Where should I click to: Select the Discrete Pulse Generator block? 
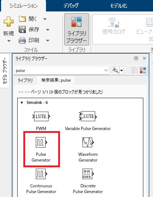pyautogui.click(x=88, y=181)
